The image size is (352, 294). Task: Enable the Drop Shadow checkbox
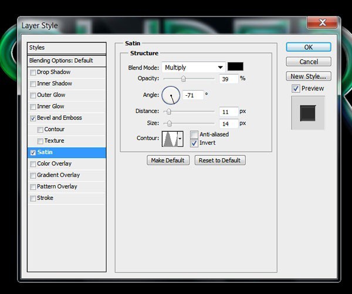[x=33, y=72]
